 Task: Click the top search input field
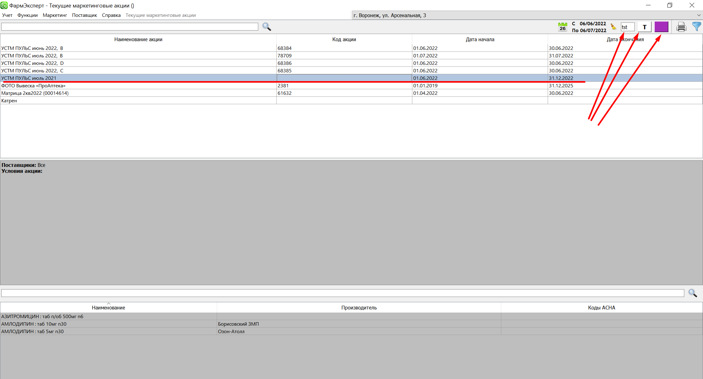[129, 27]
